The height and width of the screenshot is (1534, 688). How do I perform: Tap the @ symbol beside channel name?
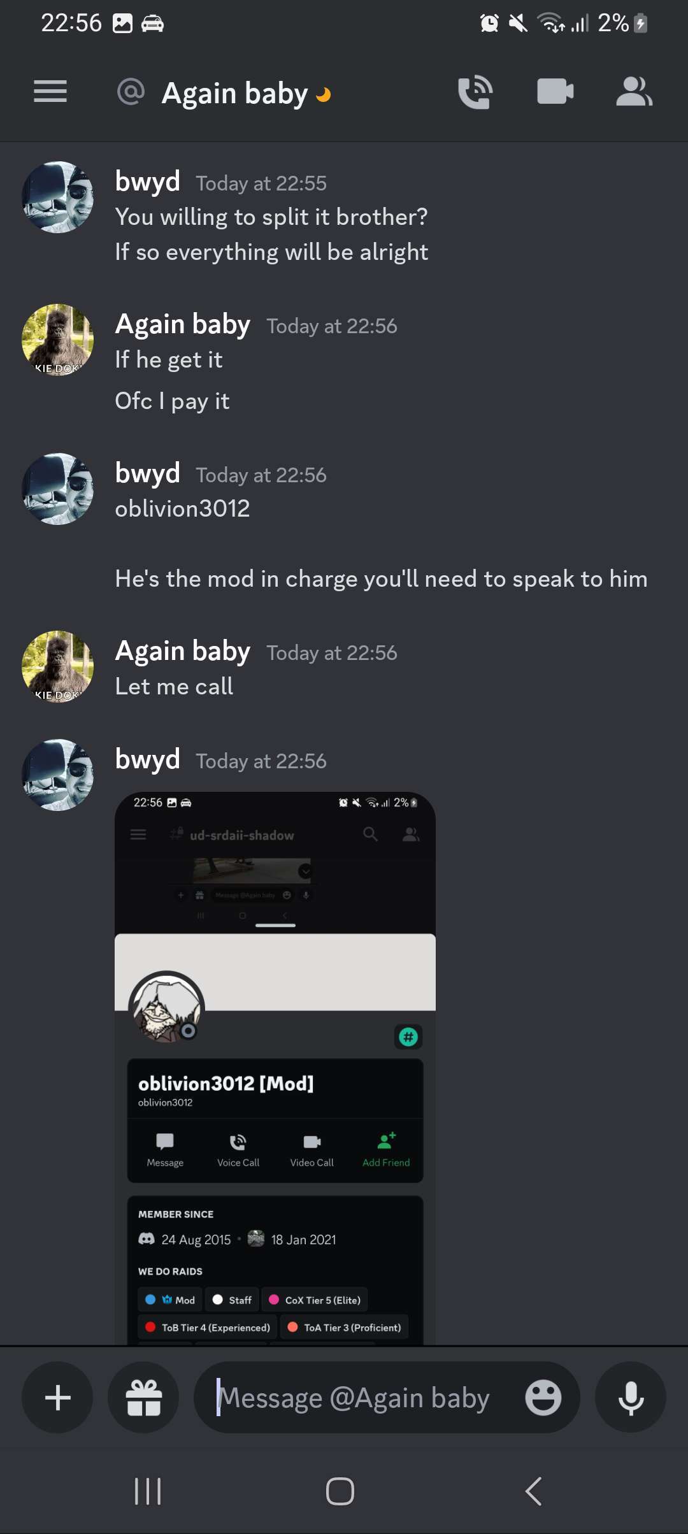(x=131, y=92)
